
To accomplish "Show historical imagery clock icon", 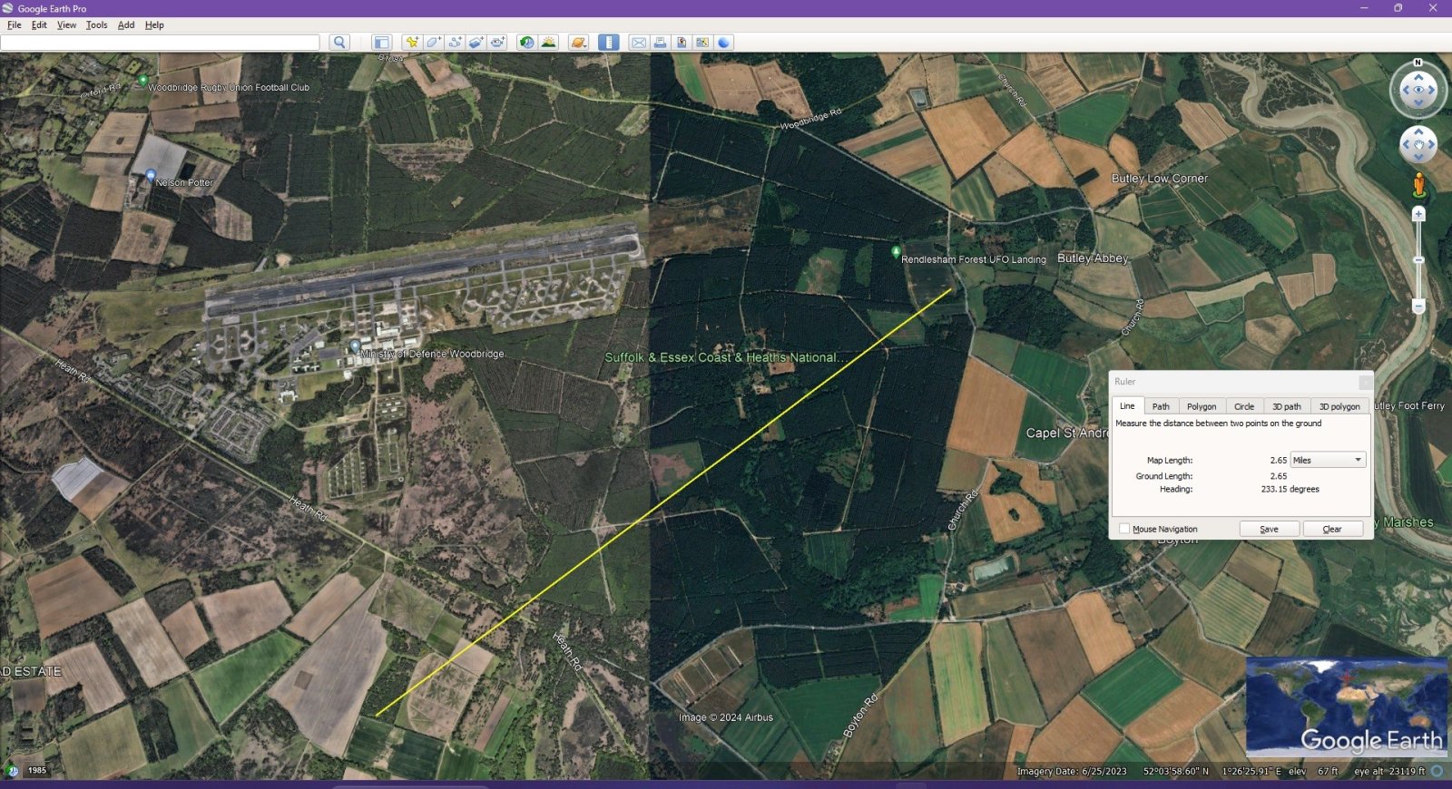I will [526, 43].
